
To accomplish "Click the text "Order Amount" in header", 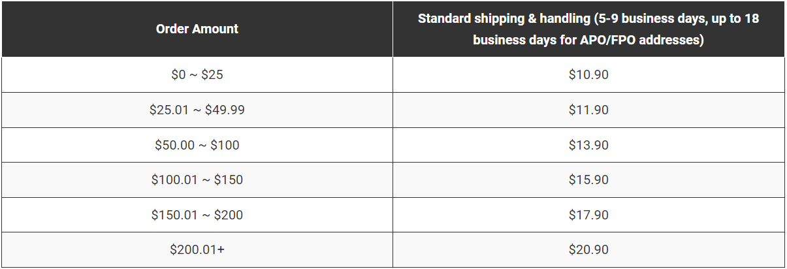I will (x=197, y=29).
